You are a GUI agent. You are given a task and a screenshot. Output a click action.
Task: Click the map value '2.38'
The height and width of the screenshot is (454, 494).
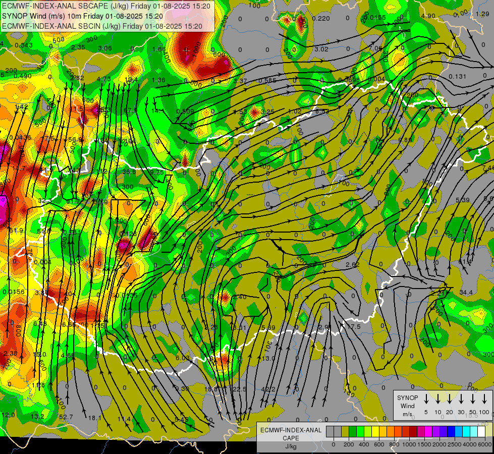coord(11,353)
